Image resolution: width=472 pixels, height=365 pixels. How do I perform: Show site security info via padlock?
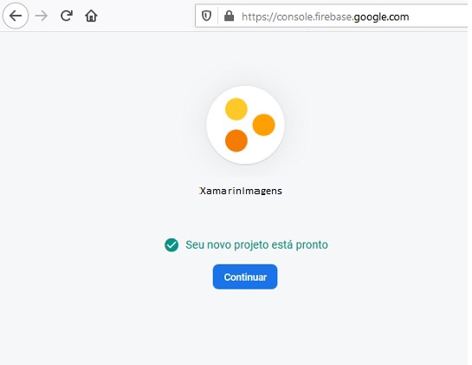coord(230,16)
